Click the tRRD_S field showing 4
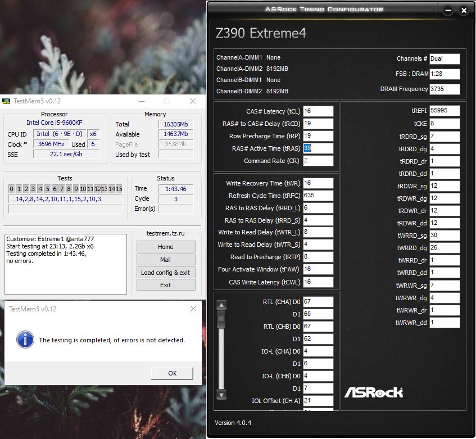 pos(318,220)
